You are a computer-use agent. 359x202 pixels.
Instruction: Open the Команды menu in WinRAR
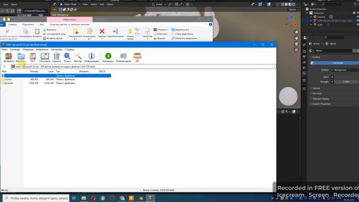point(15,49)
